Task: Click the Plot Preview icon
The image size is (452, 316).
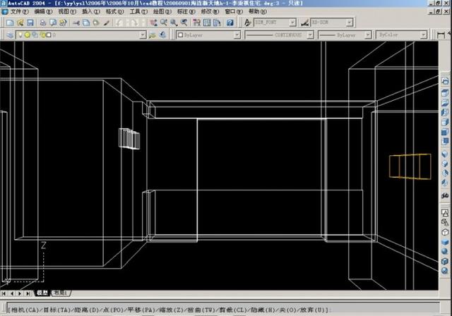Action: (53, 23)
